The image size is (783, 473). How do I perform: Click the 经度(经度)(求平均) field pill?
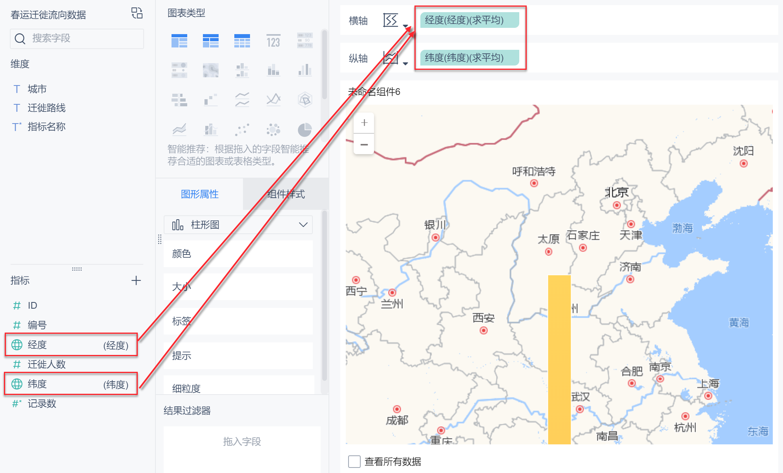tap(469, 20)
